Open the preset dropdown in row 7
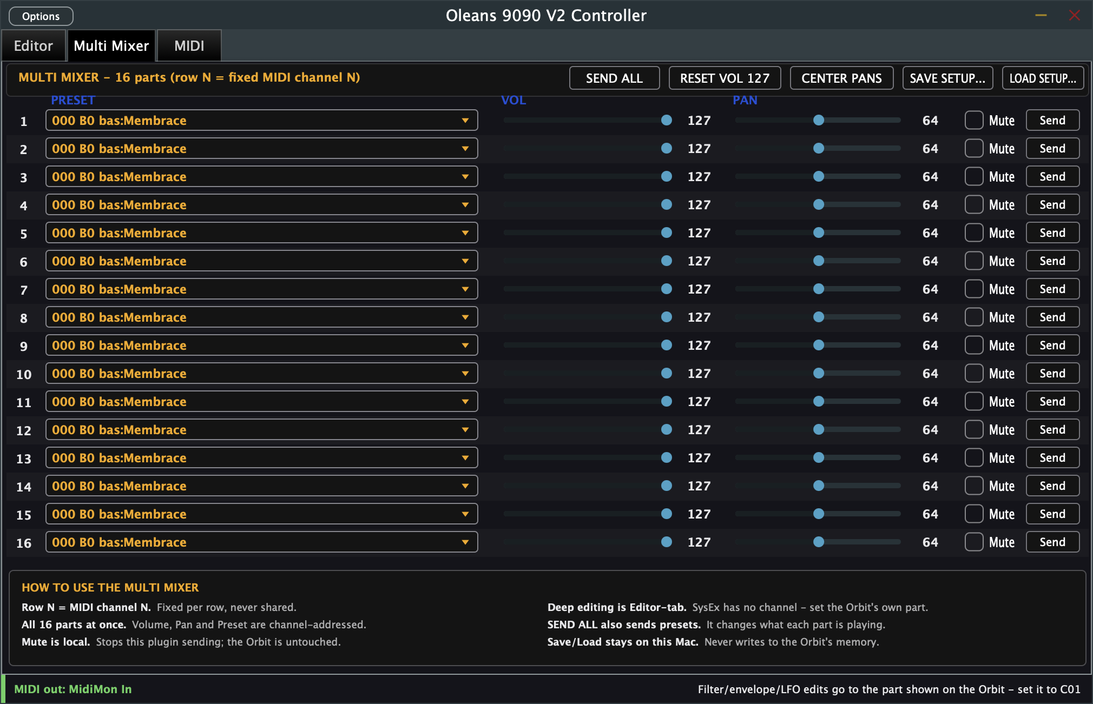Screen dimensions: 1093x704 coord(262,289)
